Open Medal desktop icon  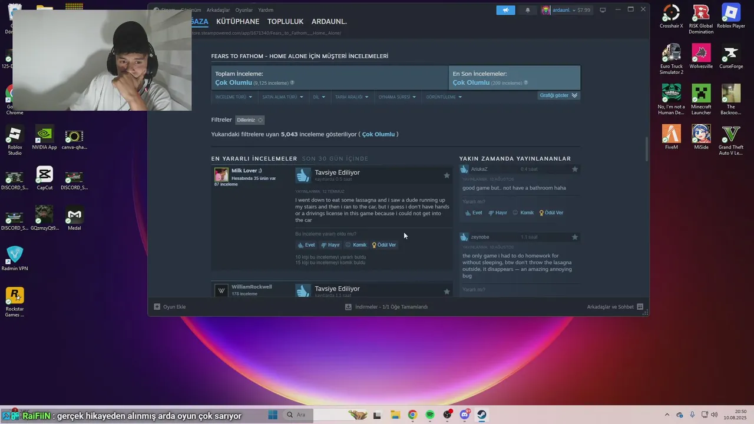(x=74, y=218)
